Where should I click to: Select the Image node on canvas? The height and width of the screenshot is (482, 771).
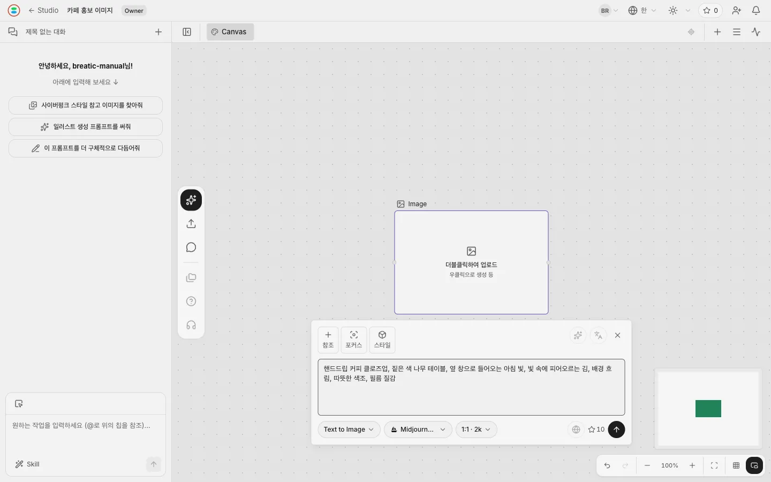click(x=471, y=262)
